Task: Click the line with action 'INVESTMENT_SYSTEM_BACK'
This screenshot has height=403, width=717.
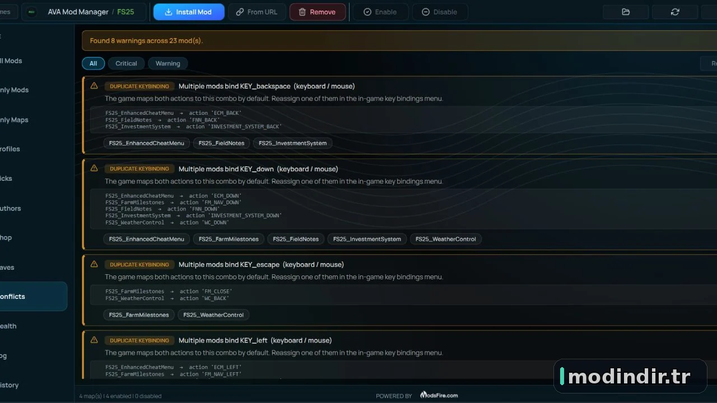Action: (x=194, y=126)
